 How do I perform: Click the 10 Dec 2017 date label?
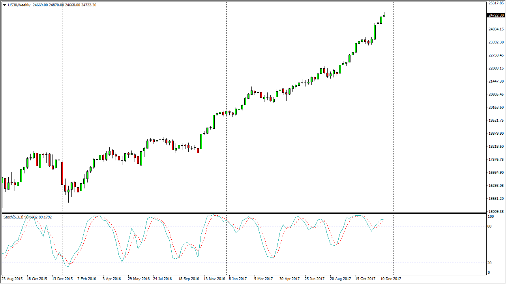click(x=390, y=278)
